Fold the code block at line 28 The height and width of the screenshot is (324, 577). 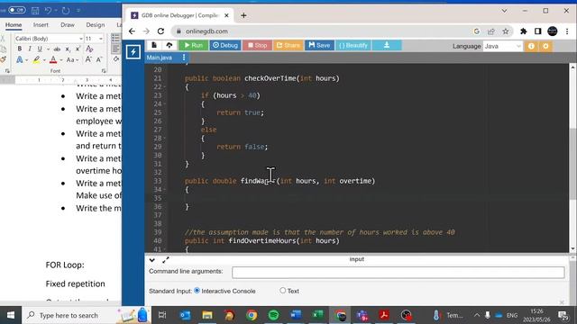tap(164, 138)
